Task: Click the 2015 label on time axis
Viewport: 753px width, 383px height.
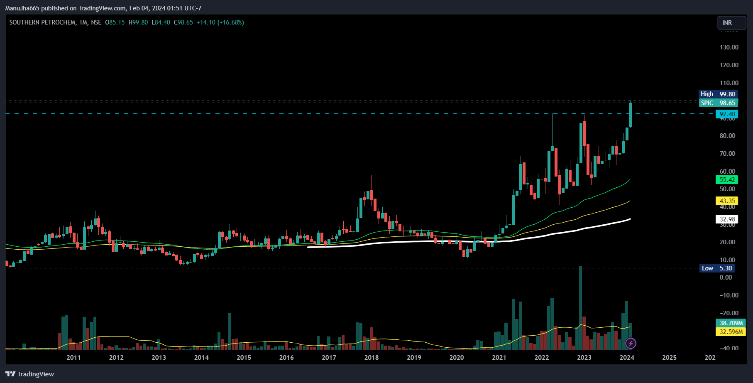Action: pyautogui.click(x=244, y=358)
